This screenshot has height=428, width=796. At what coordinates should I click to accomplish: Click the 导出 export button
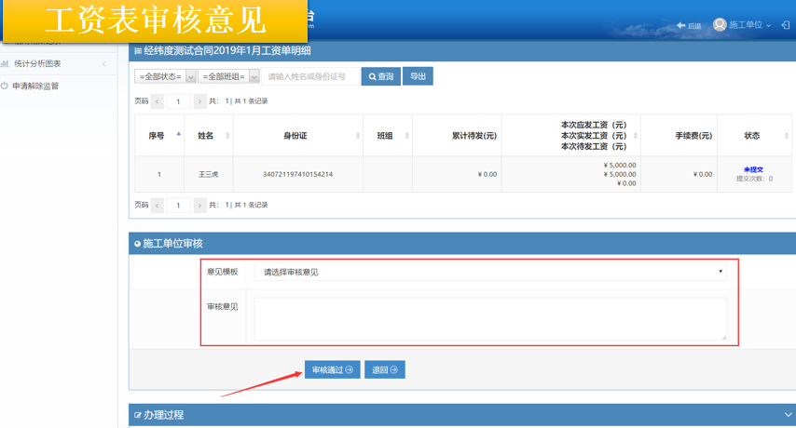click(418, 76)
